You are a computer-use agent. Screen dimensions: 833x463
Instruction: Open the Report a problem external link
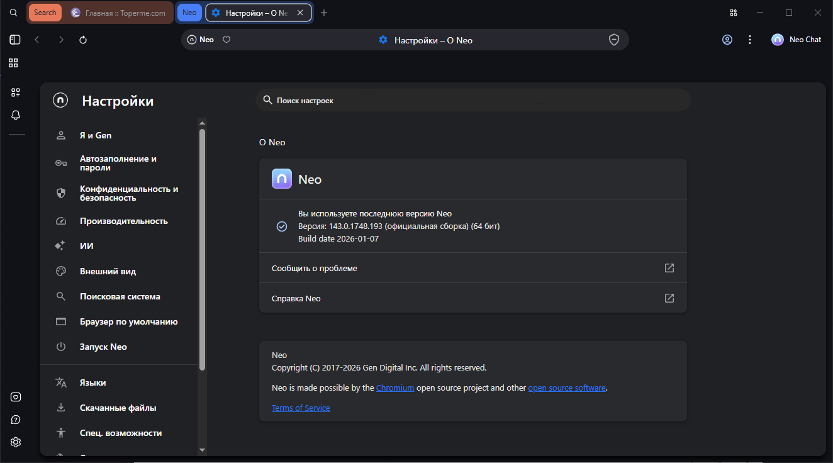[669, 268]
